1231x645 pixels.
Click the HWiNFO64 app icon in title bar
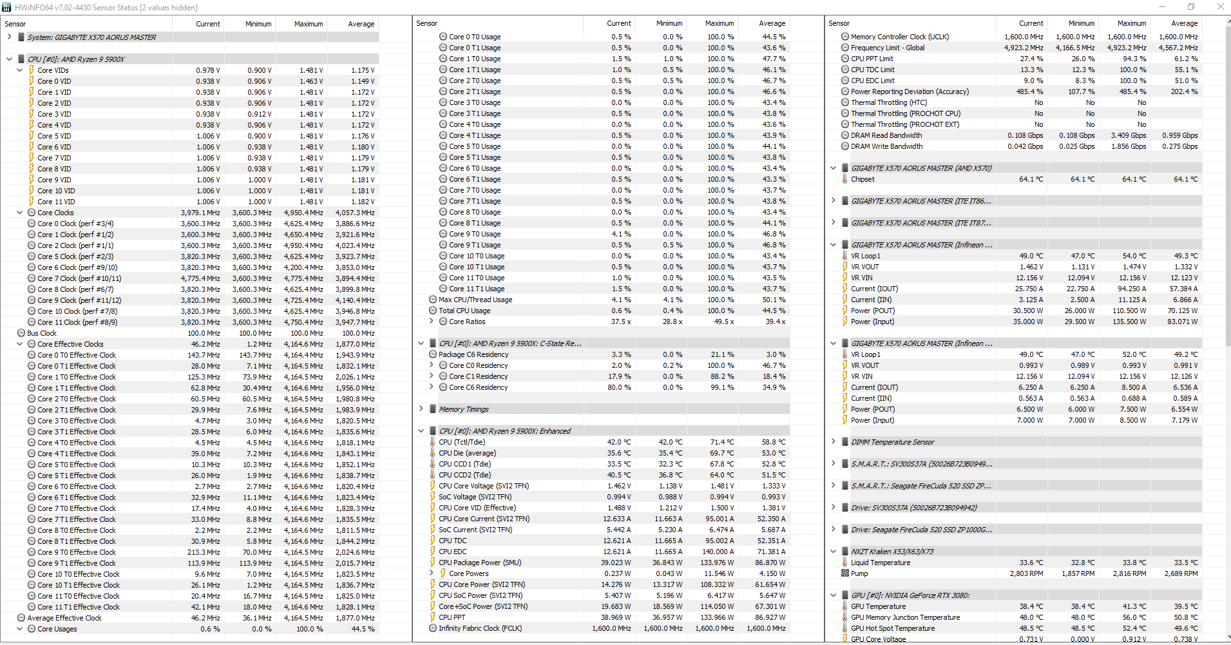(x=6, y=7)
